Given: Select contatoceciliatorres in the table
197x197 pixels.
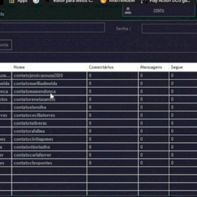Looking at the screenshot, I should [98, 115].
